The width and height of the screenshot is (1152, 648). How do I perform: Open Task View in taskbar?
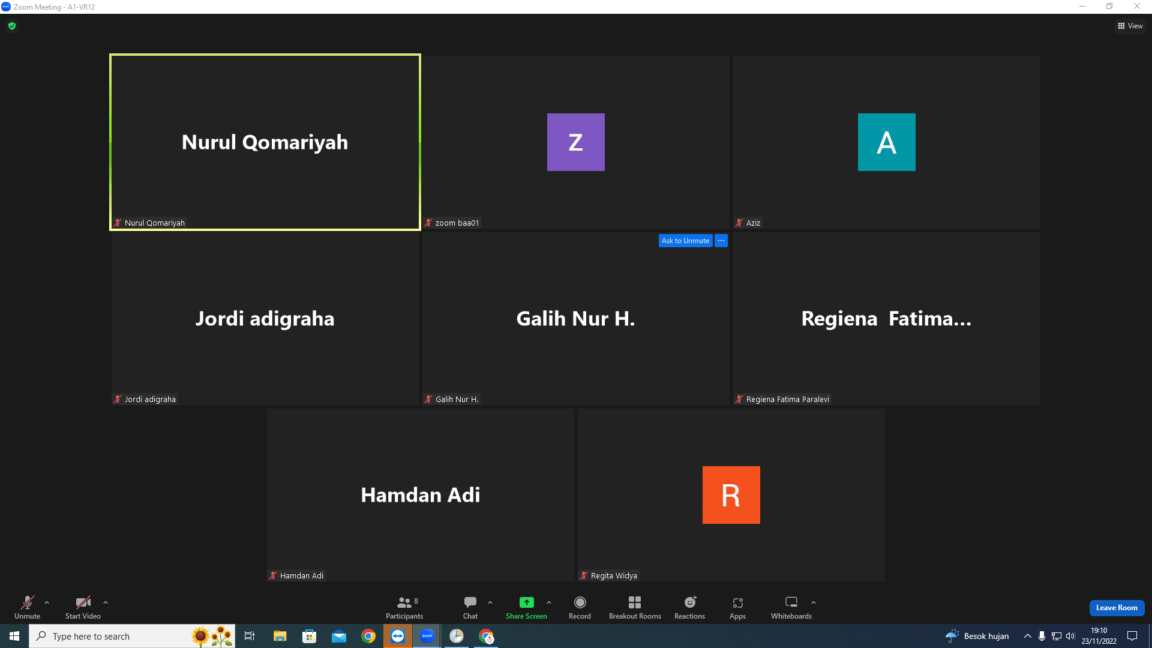pyautogui.click(x=250, y=636)
